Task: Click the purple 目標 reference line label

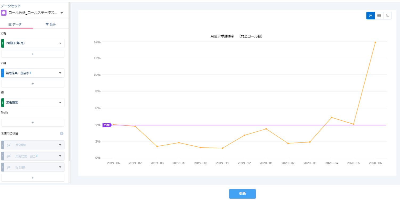Action: 107,125
